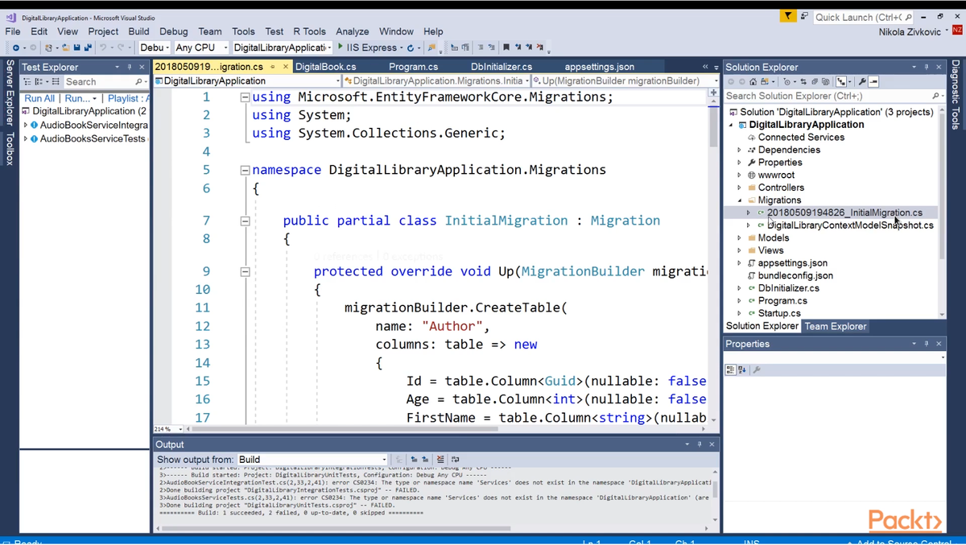Open the DigitalLibraryApplication startup project dropdown
The width and height of the screenshot is (966, 545).
282,47
